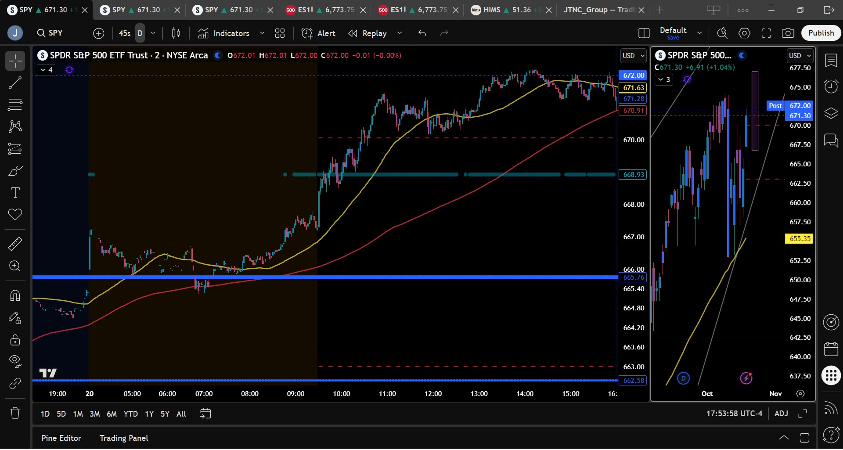Image resolution: width=843 pixels, height=450 pixels.
Task: Open the economic calendar panel
Action: point(831,349)
